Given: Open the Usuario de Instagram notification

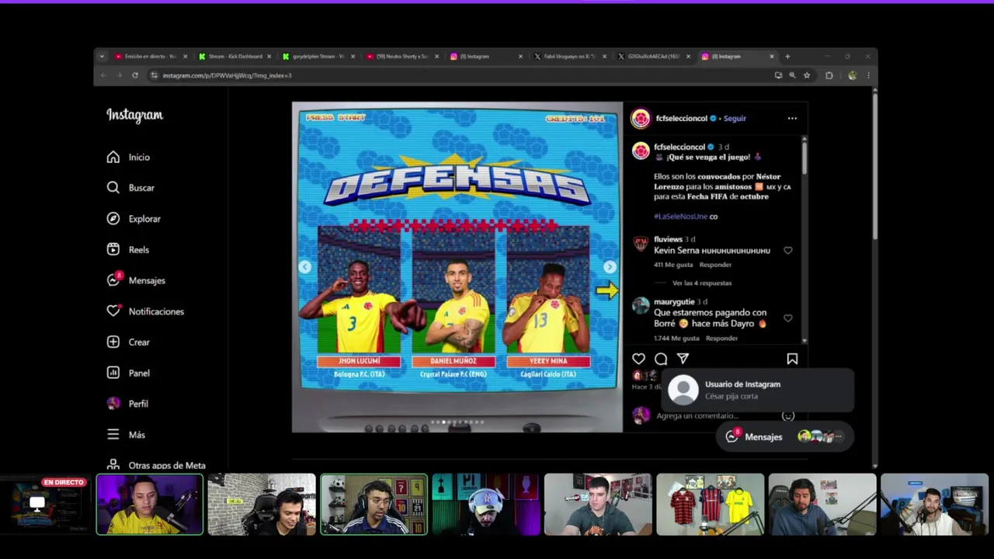Looking at the screenshot, I should tap(757, 390).
